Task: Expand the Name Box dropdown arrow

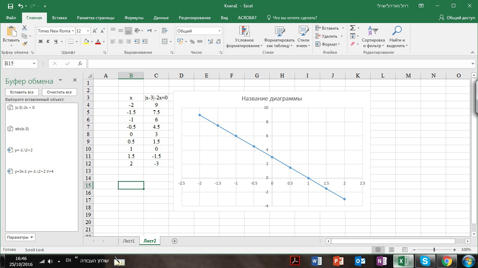Action: click(34, 64)
